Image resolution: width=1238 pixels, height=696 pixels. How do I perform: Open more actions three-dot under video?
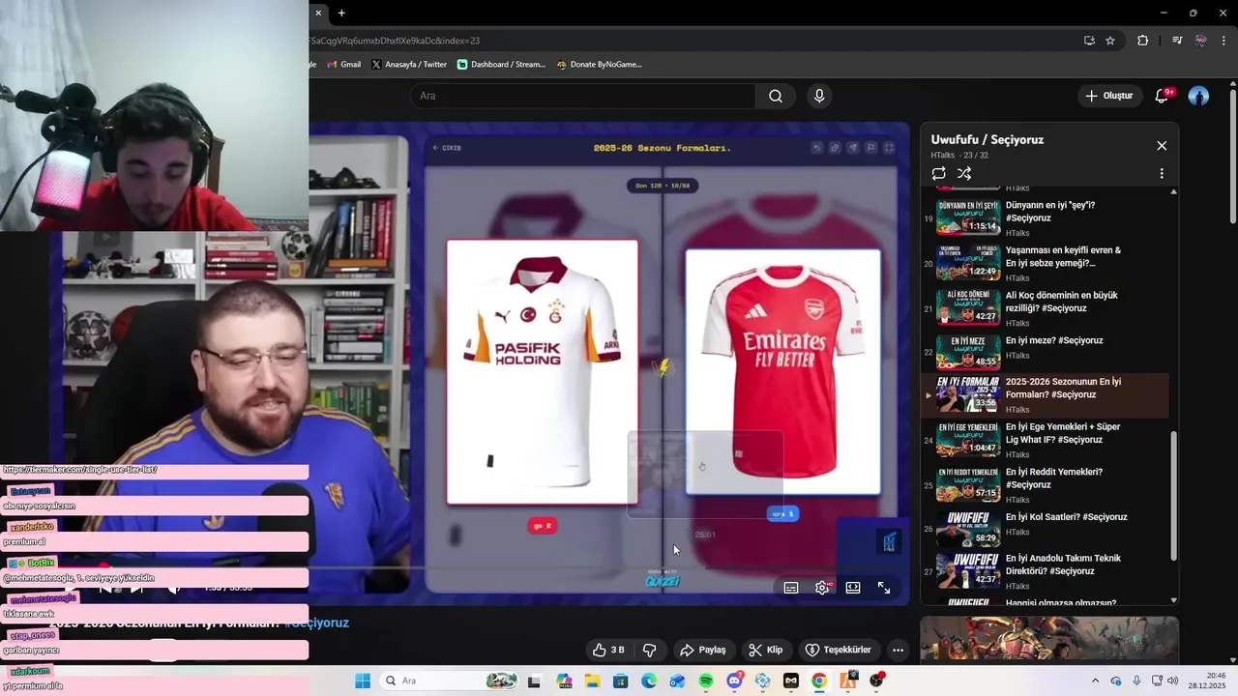tap(898, 650)
